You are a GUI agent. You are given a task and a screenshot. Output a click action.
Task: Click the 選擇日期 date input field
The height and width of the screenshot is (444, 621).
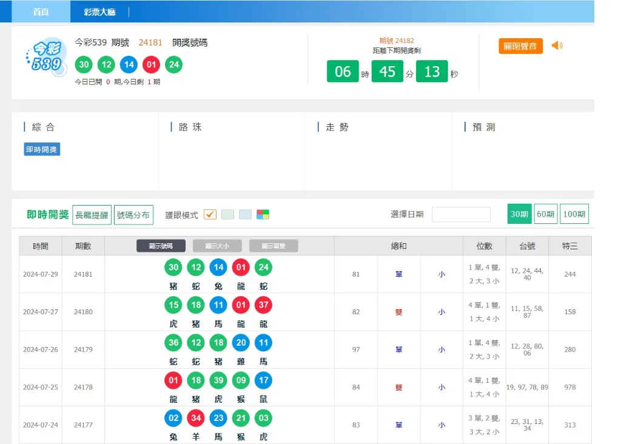tap(462, 214)
